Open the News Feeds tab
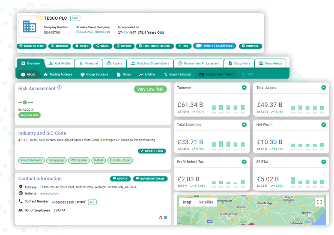Image resolution: width=334 pixels, height=235 pixels. [x=270, y=63]
